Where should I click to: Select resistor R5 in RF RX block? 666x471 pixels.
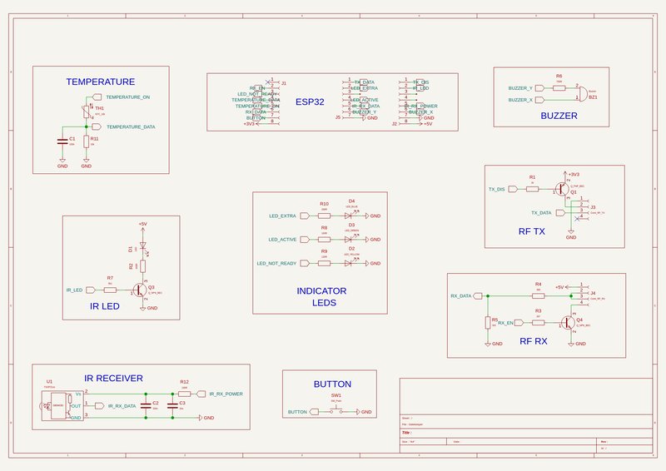[x=488, y=323]
